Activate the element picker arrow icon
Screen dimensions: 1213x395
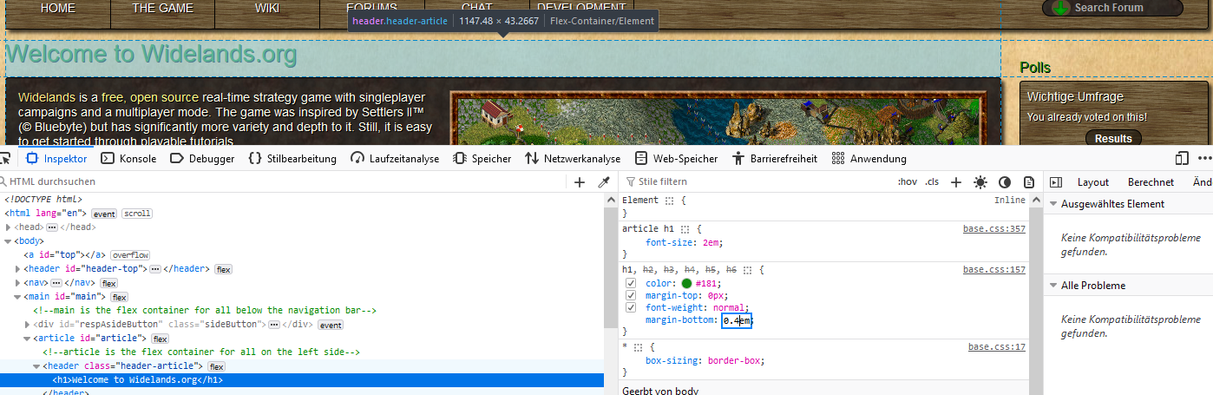(4, 159)
